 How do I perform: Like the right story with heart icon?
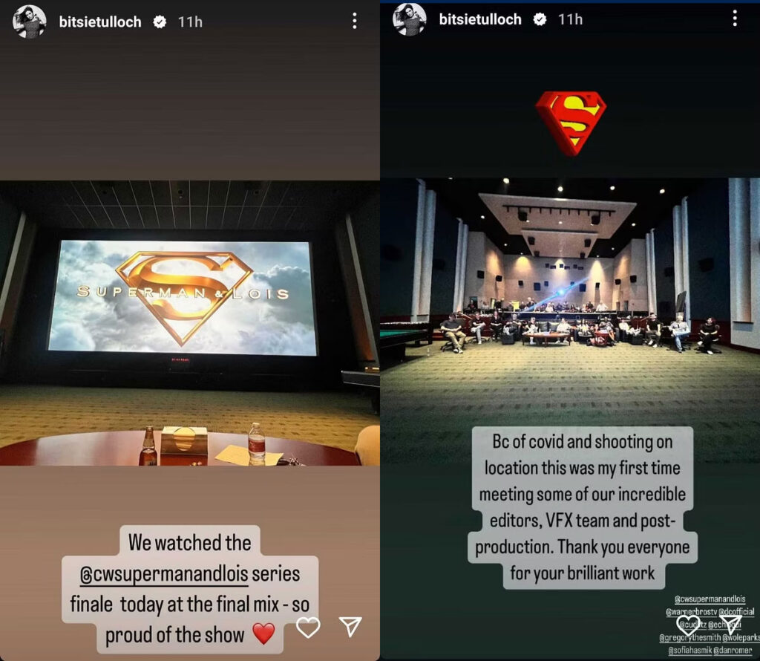tap(688, 625)
